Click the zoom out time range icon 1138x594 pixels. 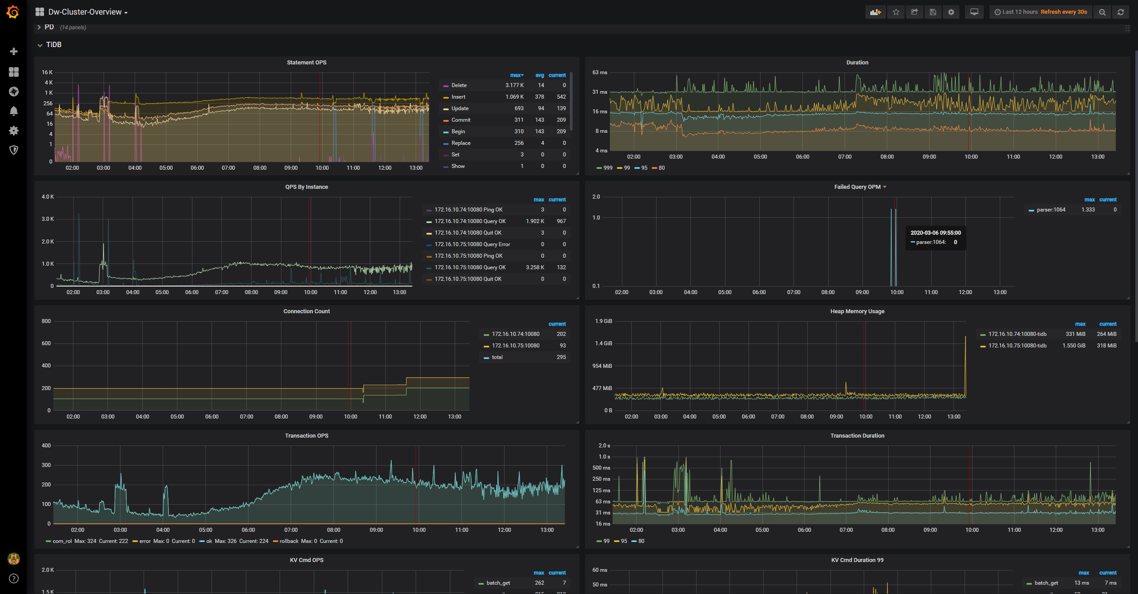point(1102,12)
